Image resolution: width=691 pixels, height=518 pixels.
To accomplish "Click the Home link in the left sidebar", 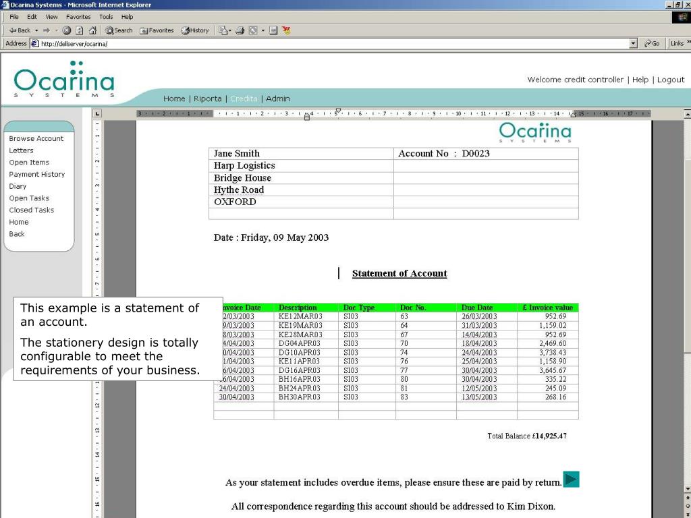I will 18,221.
